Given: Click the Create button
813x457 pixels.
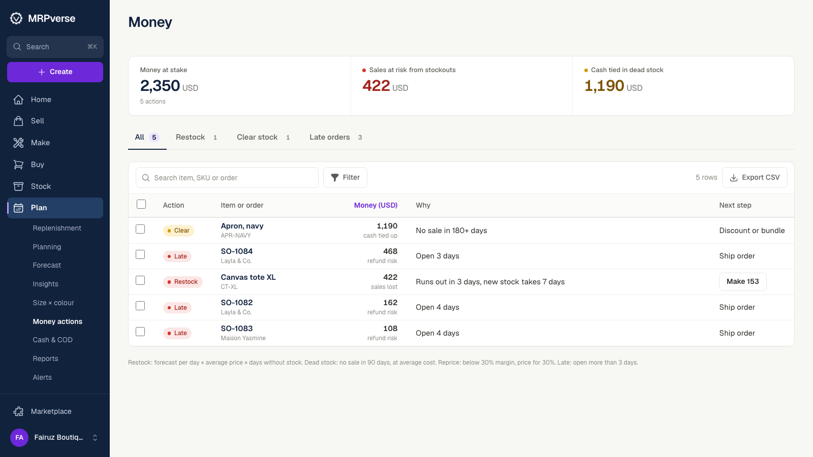Looking at the screenshot, I should click(x=55, y=72).
